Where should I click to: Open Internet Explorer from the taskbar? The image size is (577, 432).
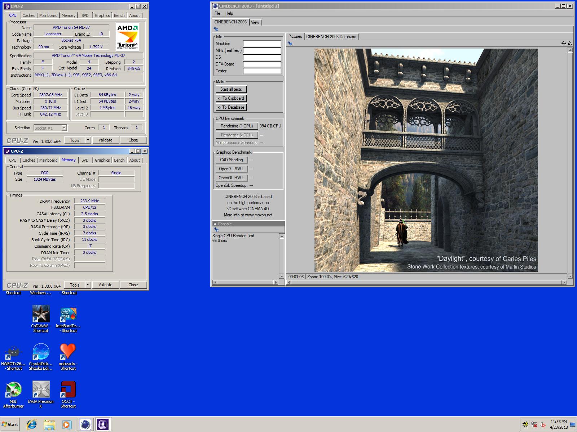tap(32, 424)
